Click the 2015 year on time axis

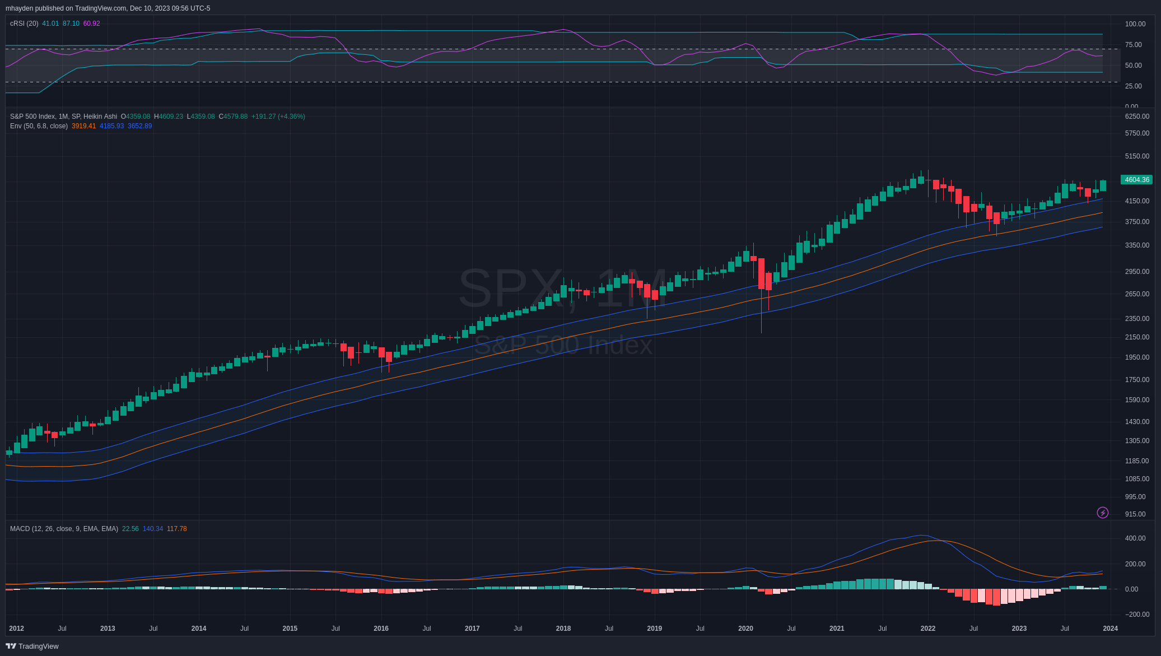(x=290, y=629)
